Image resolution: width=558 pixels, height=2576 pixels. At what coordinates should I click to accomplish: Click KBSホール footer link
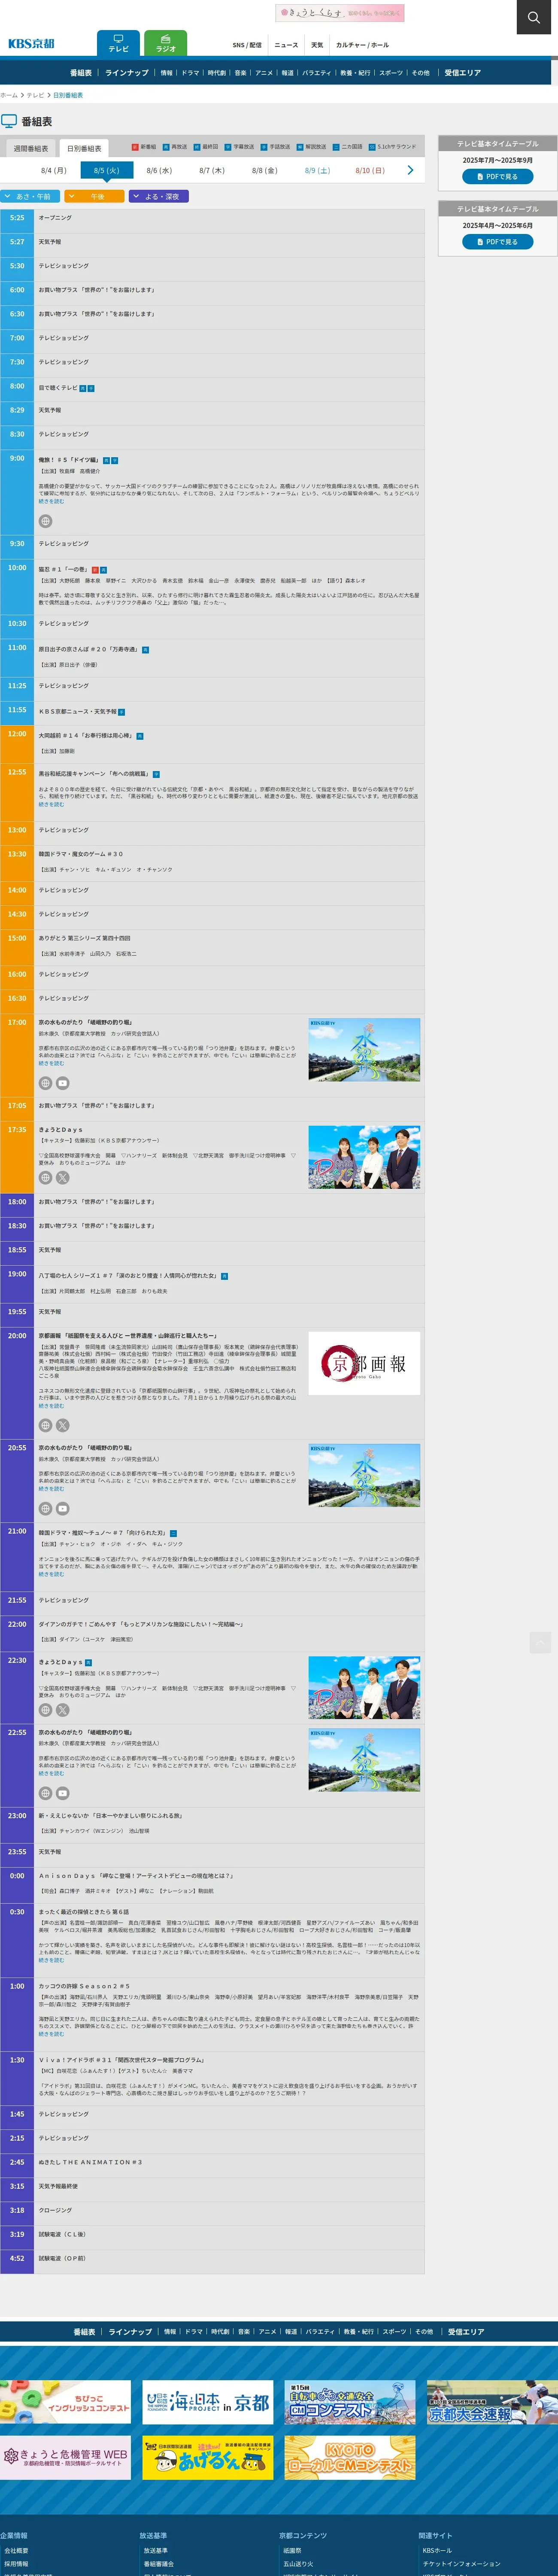pyautogui.click(x=437, y=2550)
